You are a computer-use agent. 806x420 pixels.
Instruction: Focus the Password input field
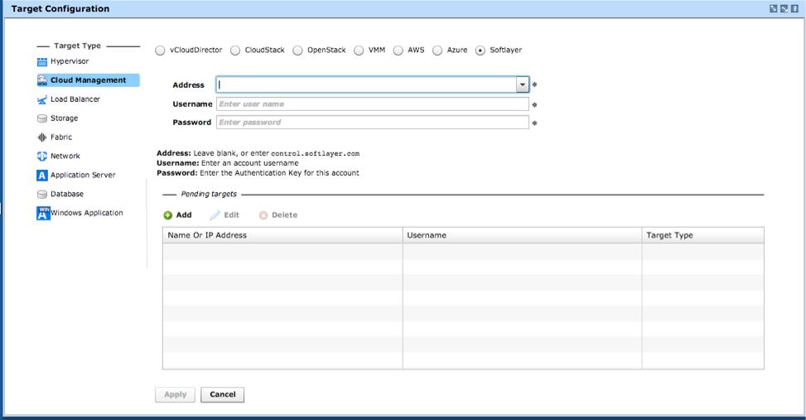click(x=372, y=123)
